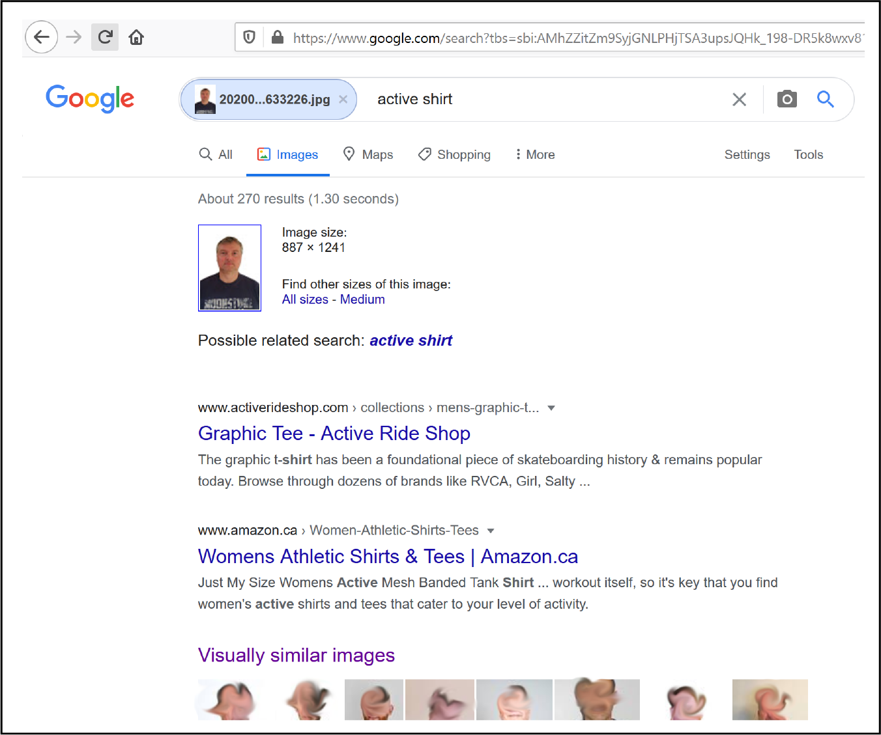Click the Google logo
The image size is (881, 735).
[90, 98]
